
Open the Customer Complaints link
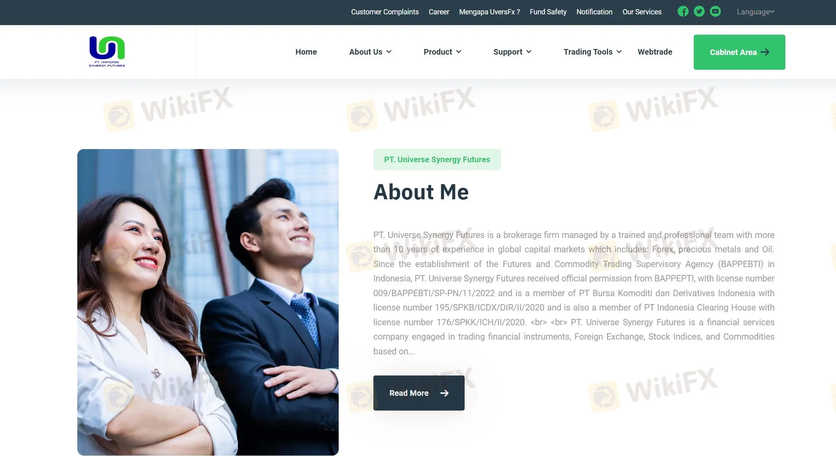(x=385, y=12)
